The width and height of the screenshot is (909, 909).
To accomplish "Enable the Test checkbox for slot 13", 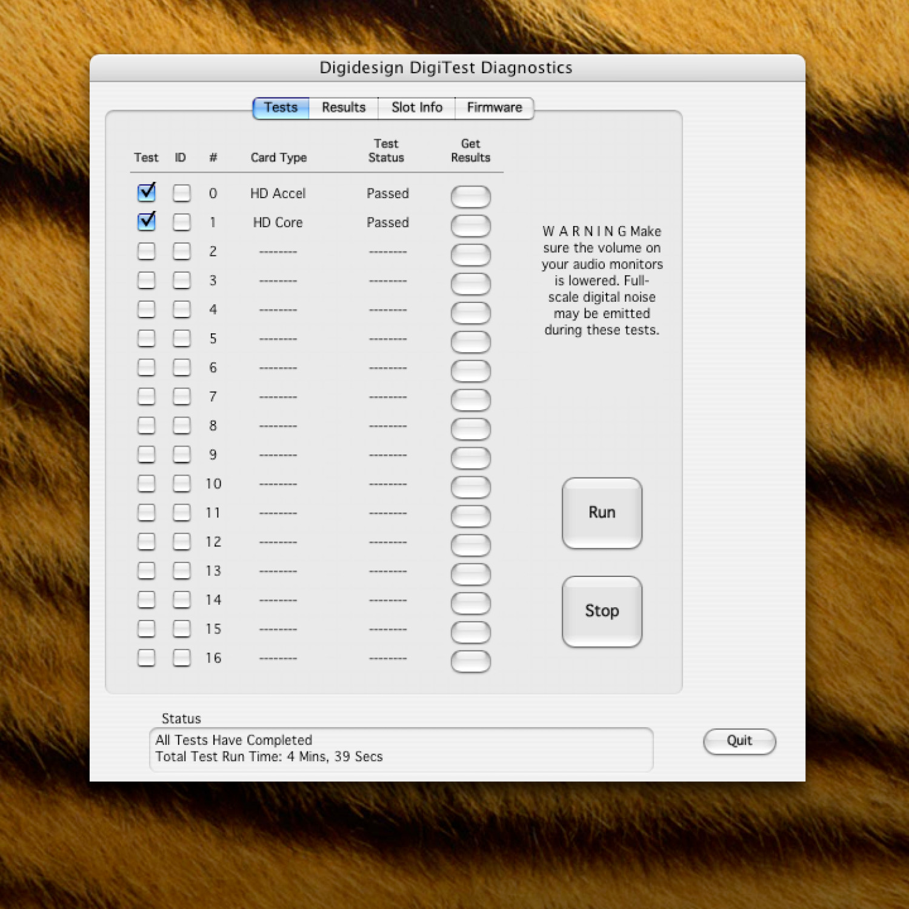I will click(146, 571).
